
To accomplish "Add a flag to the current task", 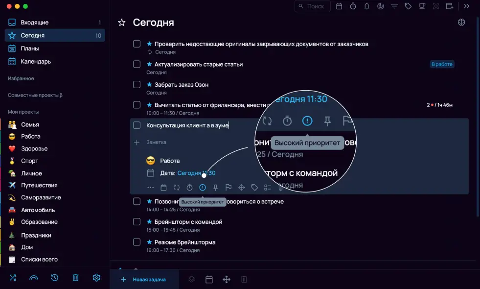I will (229, 187).
